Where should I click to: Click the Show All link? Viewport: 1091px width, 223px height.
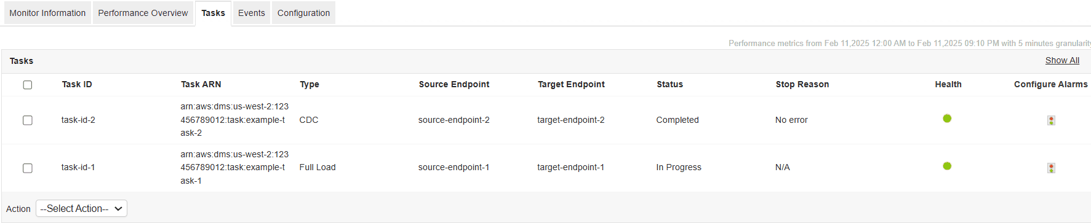(1062, 60)
